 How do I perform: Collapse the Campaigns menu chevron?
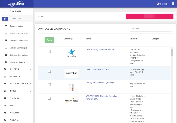pyautogui.click(x=31, y=19)
